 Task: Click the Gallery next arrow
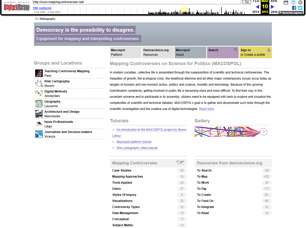click(264, 131)
